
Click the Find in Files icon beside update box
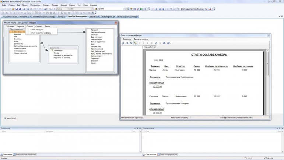pyautogui.click(x=96, y=9)
